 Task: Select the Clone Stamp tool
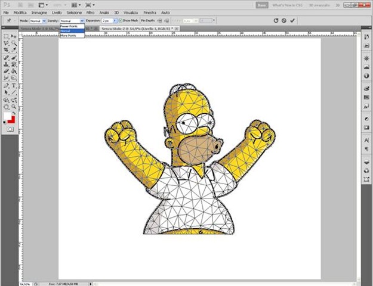6,64
